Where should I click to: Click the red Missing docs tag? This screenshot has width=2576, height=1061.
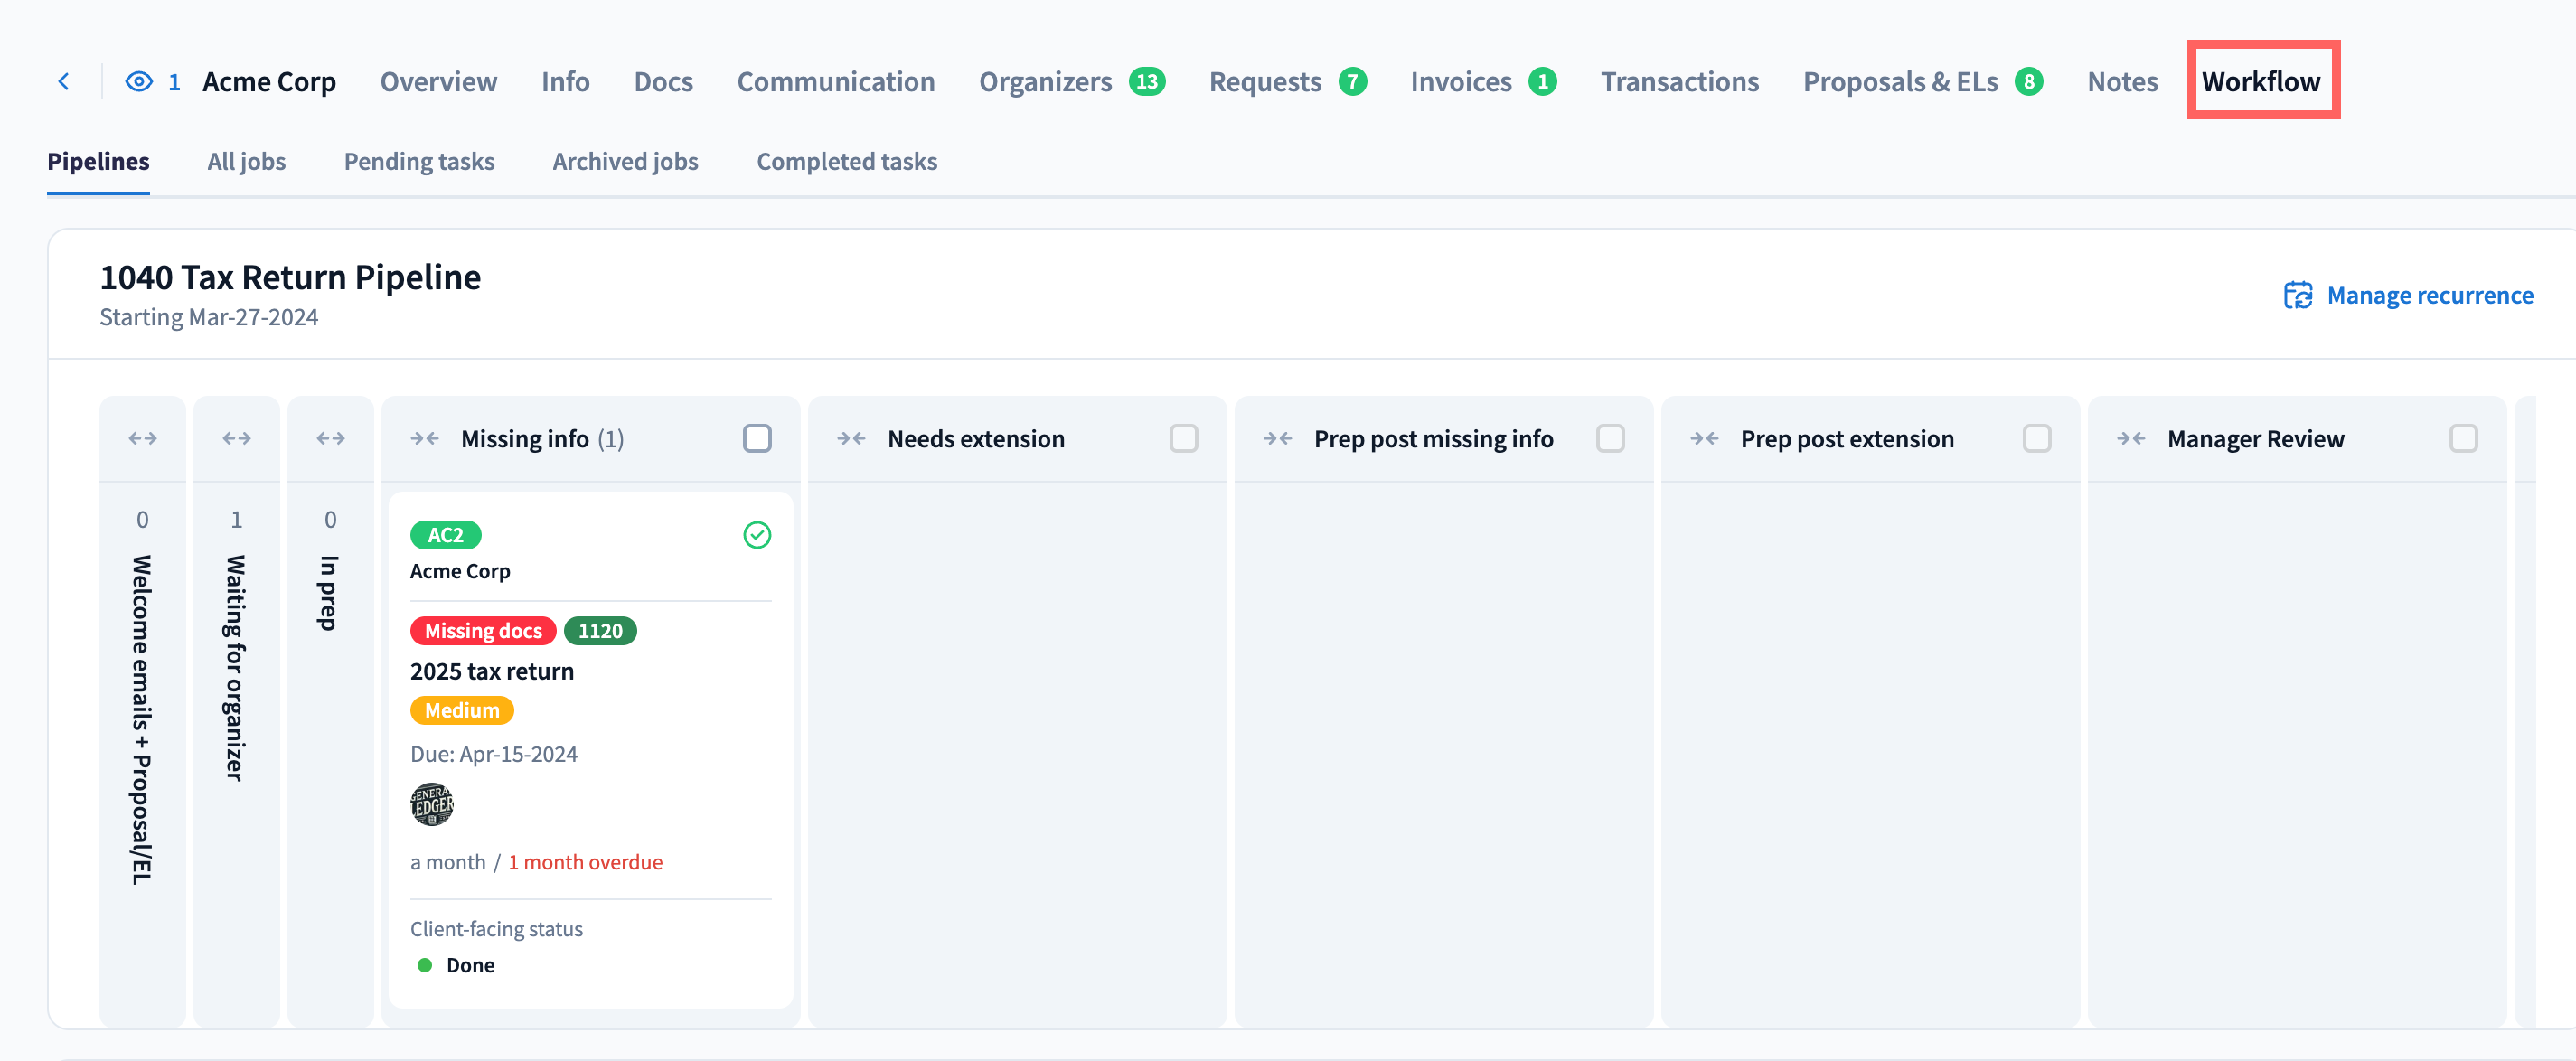(x=483, y=631)
